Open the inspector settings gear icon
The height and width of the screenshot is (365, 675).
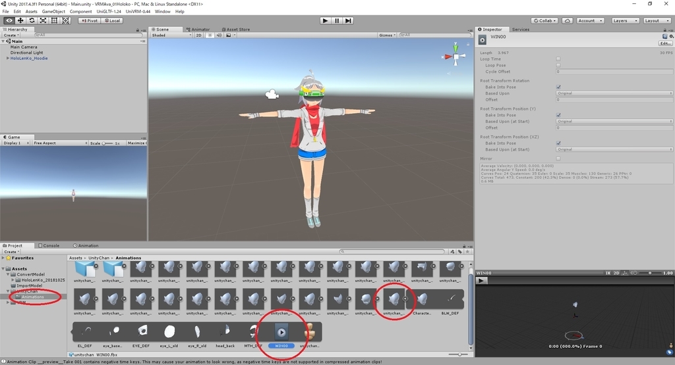click(x=671, y=37)
